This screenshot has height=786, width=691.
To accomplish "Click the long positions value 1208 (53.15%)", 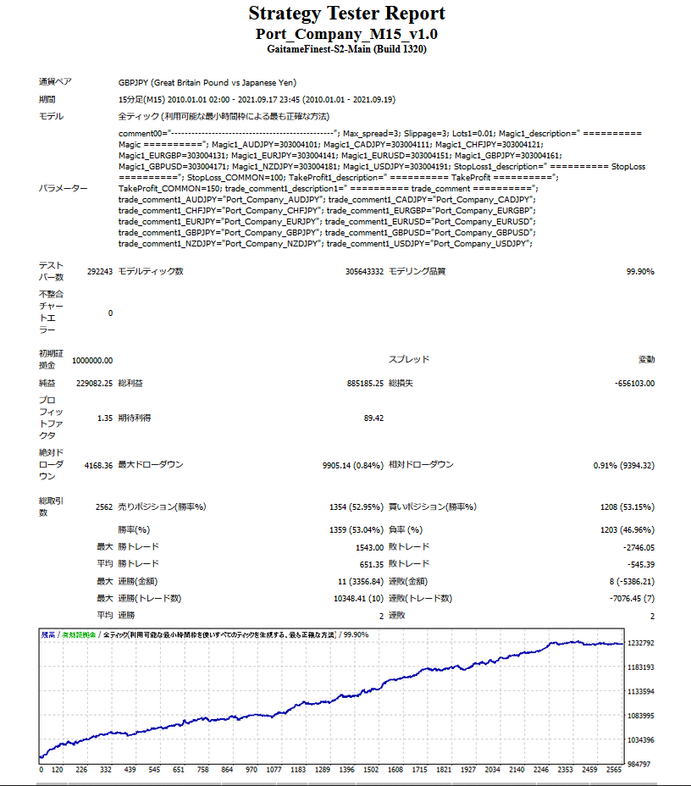I will 627,506.
